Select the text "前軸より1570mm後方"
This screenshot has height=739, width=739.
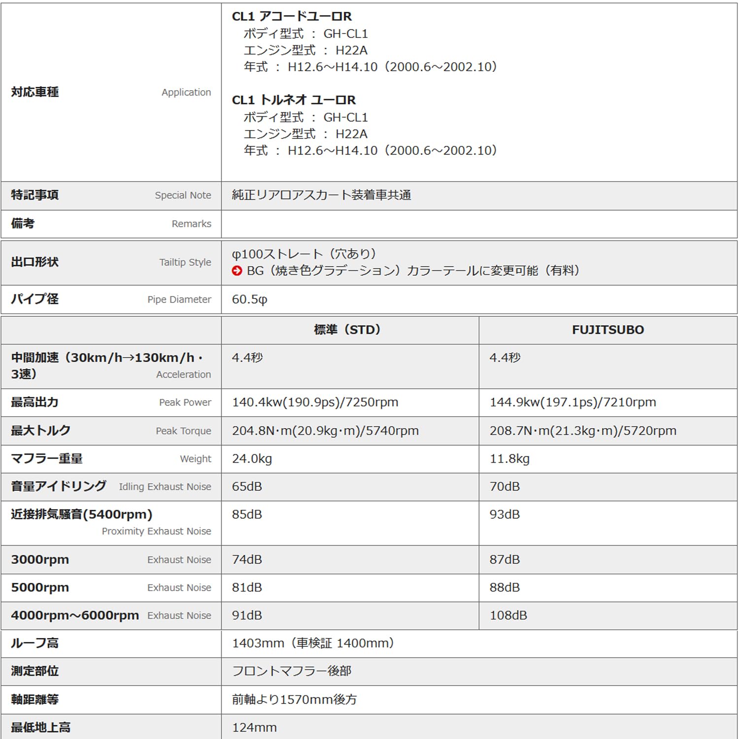coord(295,700)
